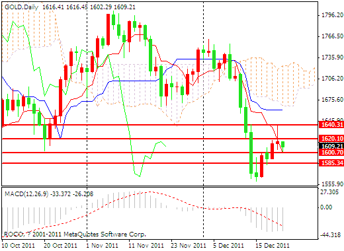This screenshot has width=344, height=251.
Task: Click the 1555.90 price axis value
Action: 332,184
